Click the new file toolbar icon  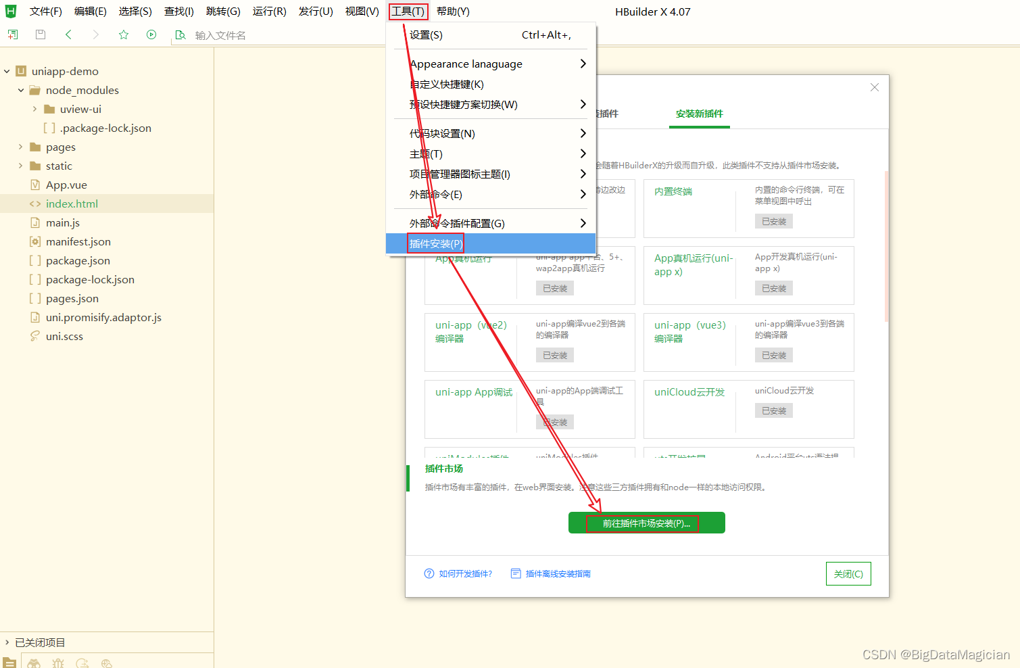(13, 34)
